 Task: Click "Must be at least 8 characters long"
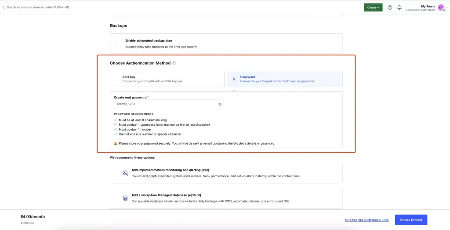click(143, 120)
